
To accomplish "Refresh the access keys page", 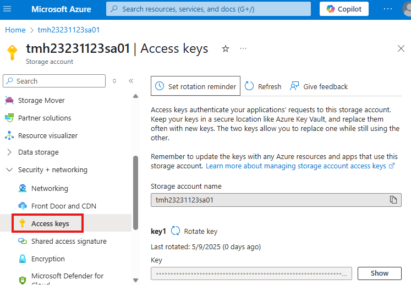I will [x=263, y=86].
